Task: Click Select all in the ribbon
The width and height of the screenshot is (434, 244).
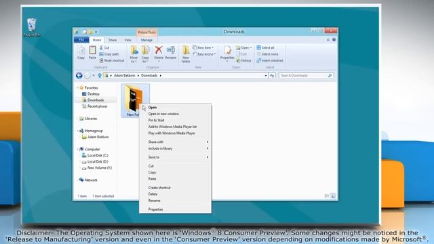Action: click(x=265, y=47)
